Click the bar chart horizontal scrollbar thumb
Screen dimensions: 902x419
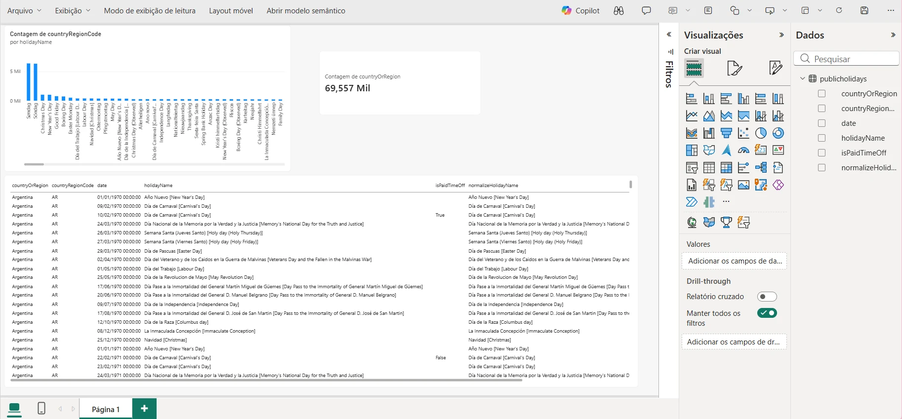coord(34,164)
